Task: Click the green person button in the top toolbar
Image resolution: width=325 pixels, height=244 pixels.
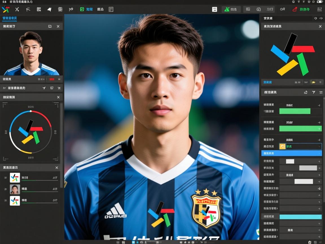Action: pyautogui.click(x=231, y=9)
